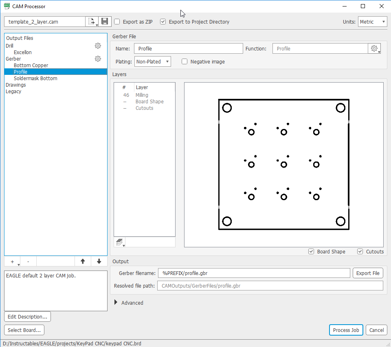Select Drill in Output Files

[x=9, y=46]
